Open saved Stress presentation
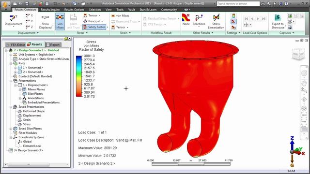Viewport: 310px width, 174px height. click(x=27, y=124)
